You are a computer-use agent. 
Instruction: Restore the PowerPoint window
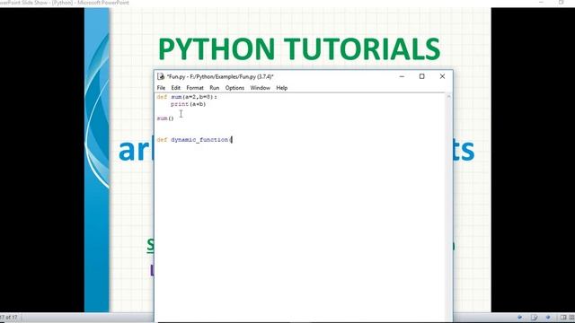point(561,3)
